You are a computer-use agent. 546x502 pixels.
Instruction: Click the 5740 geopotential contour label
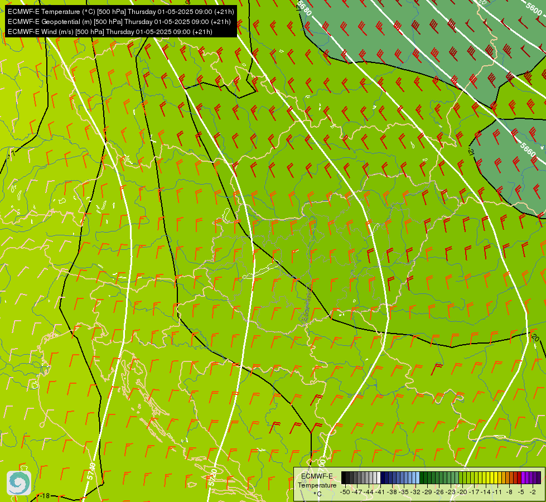90,471
